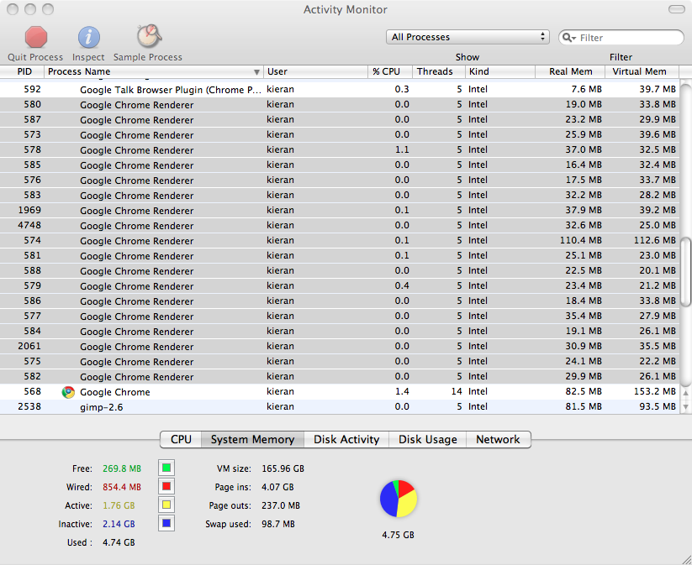The height and width of the screenshot is (565, 692).
Task: Click the red Wired memory color swatch
Action: point(166,486)
